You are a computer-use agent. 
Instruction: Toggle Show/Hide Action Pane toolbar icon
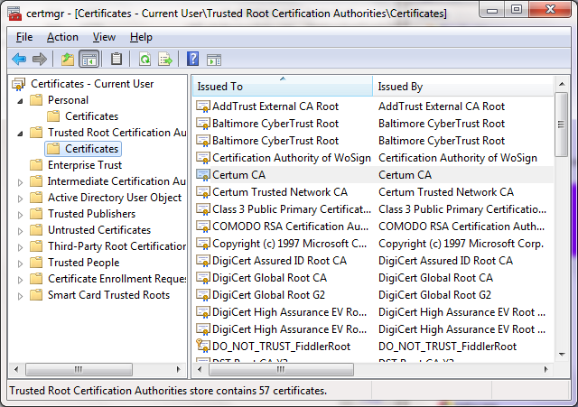(x=214, y=60)
